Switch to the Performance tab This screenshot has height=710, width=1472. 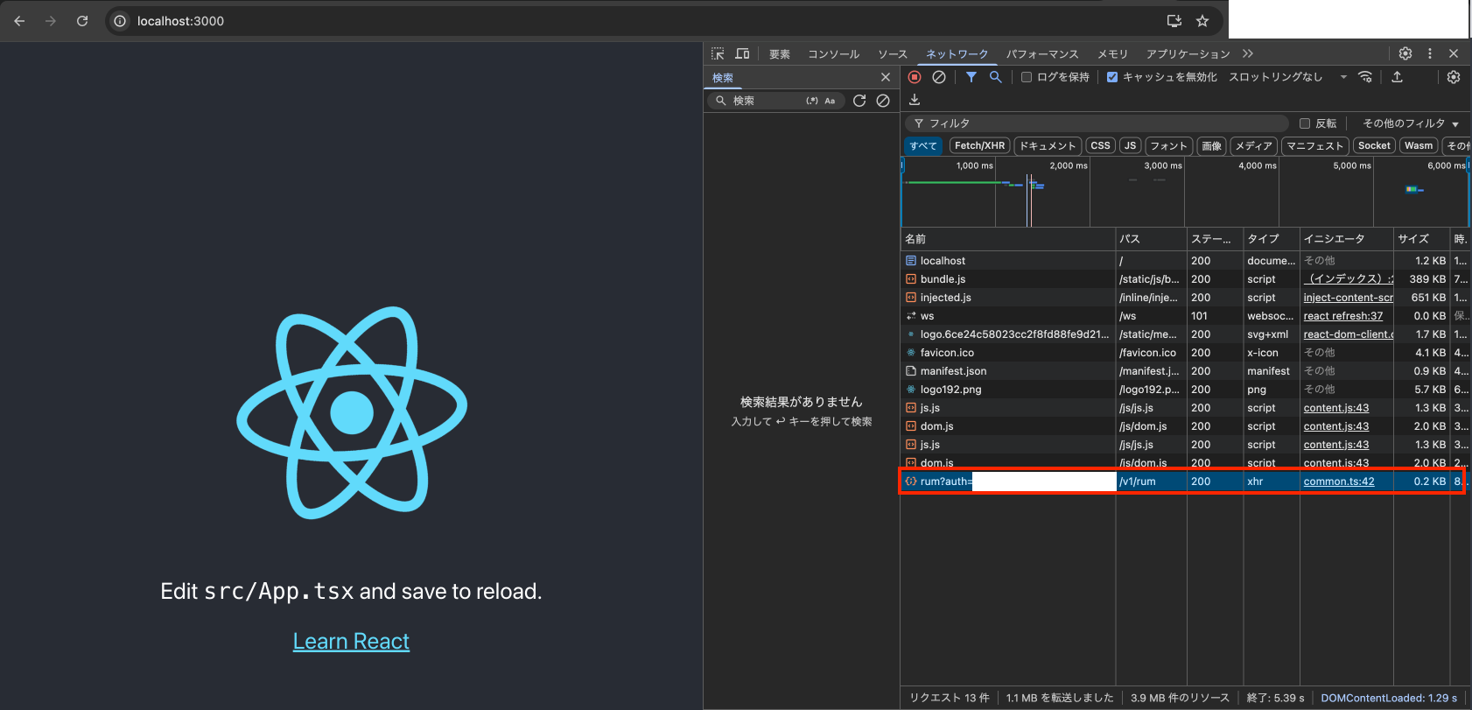pos(1042,54)
